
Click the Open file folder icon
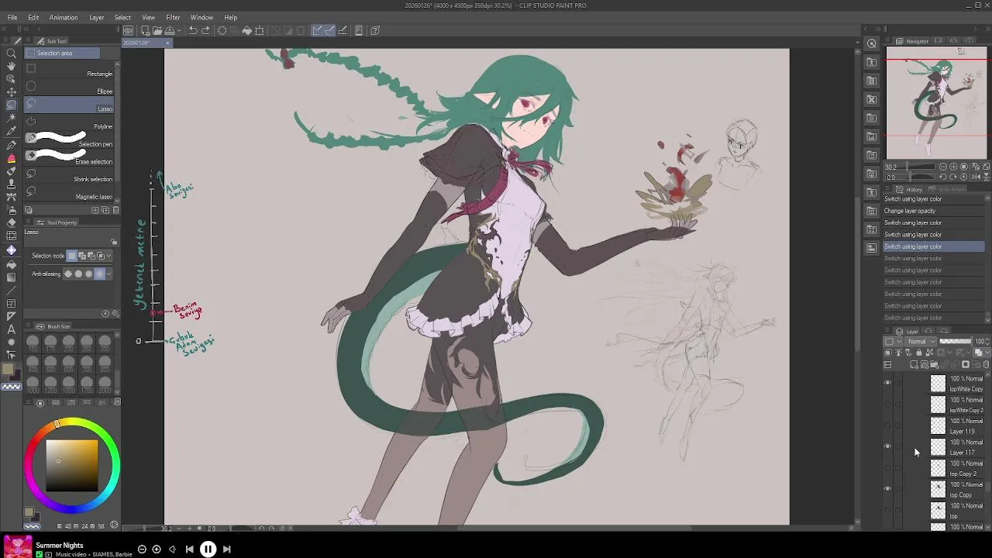[x=157, y=31]
